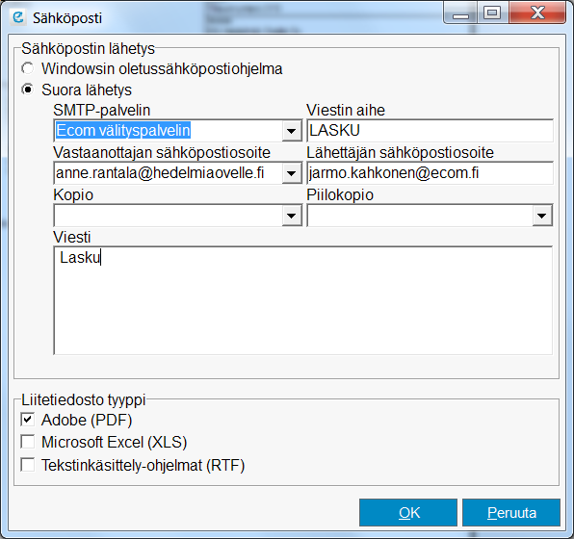Click the Viestin aihe label
This screenshot has height=539, width=574.
click(346, 110)
